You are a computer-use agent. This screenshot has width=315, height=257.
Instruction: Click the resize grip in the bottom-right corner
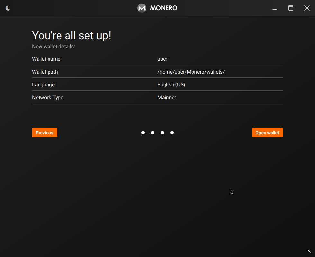(310, 252)
